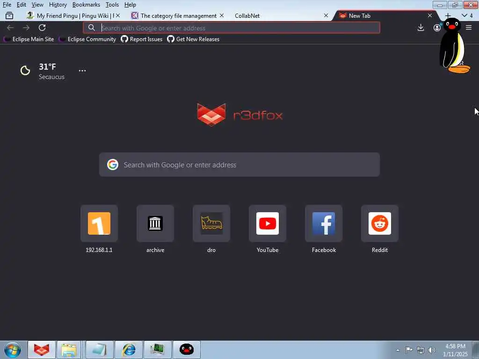Switch to the category file management tab
The width and height of the screenshot is (479, 359).
pos(178,15)
